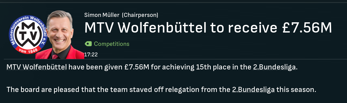Click the 17:22 message timestamp
The height and width of the screenshot is (103, 347).
[91, 55]
